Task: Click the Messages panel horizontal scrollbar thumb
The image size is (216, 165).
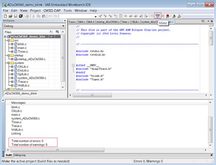Action: [57, 150]
